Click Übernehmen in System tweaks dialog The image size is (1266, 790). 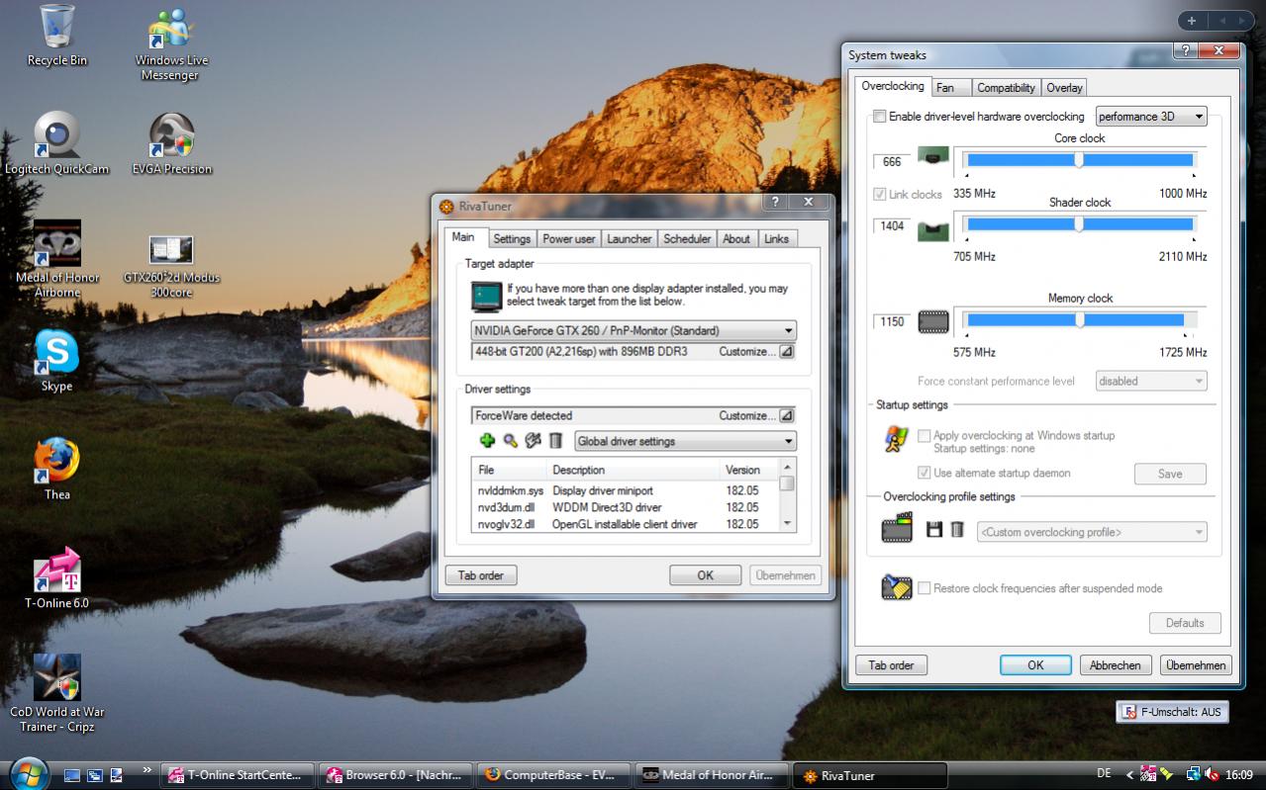[x=1196, y=665]
